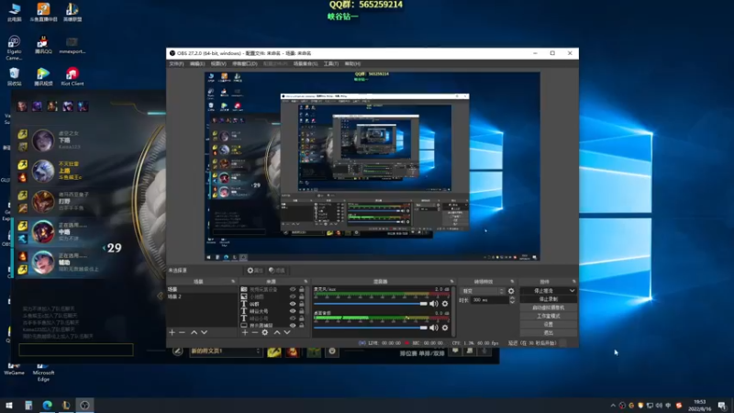Move source down with down arrow
This screenshot has width=734, height=413.
(287, 332)
